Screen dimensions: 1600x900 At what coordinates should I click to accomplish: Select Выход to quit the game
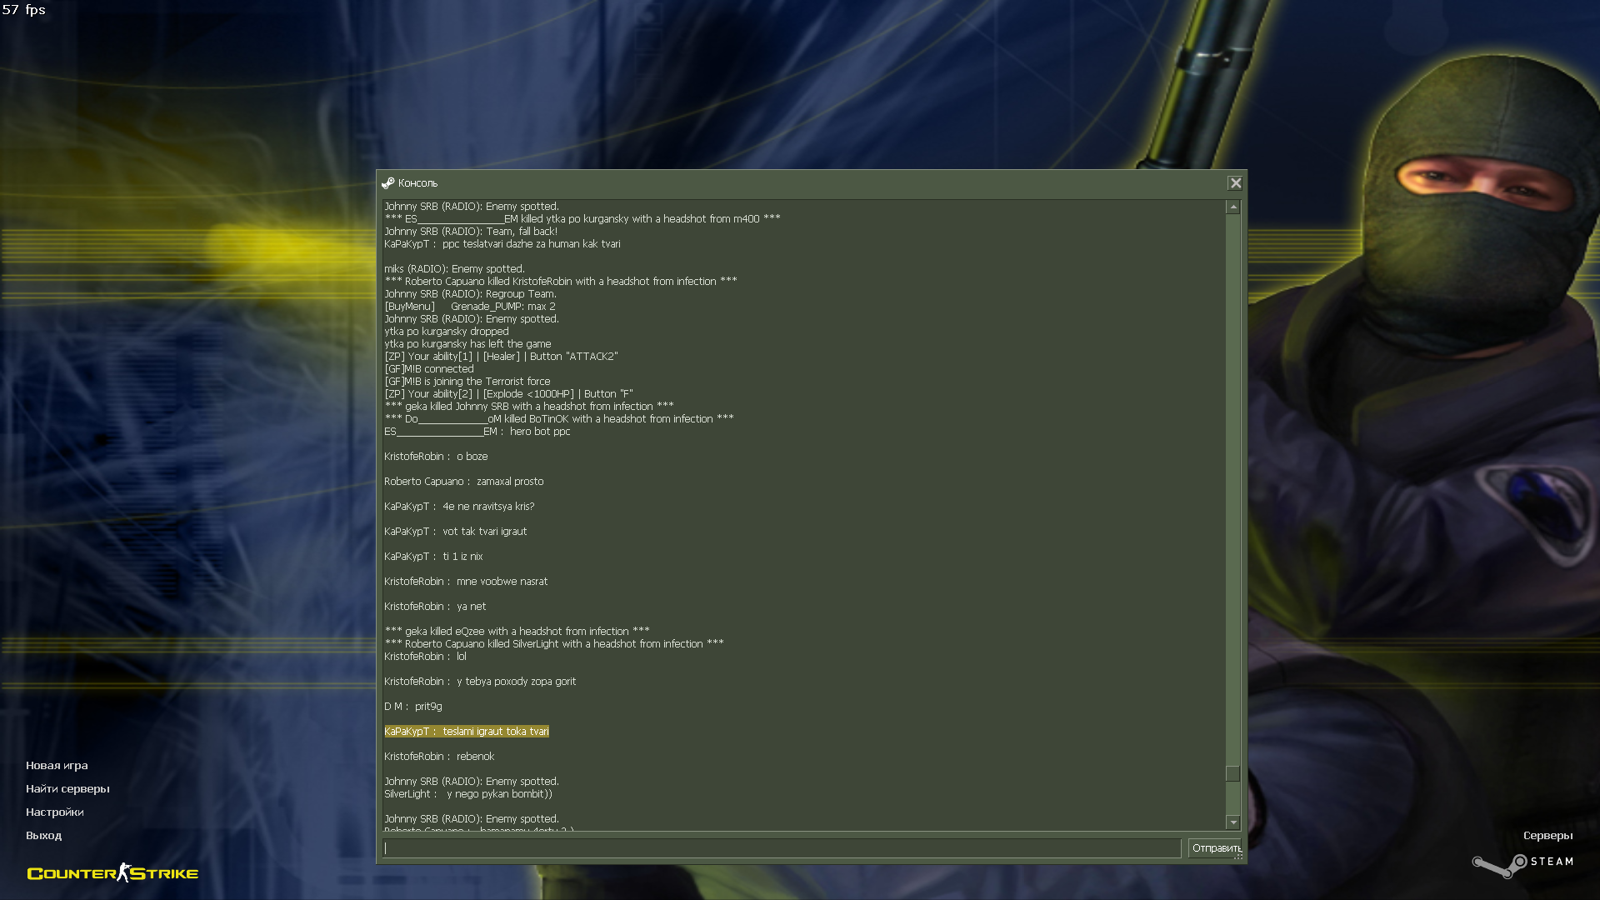pos(43,835)
